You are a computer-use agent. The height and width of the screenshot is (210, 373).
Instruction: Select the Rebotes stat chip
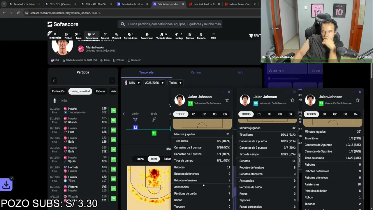[101, 91]
